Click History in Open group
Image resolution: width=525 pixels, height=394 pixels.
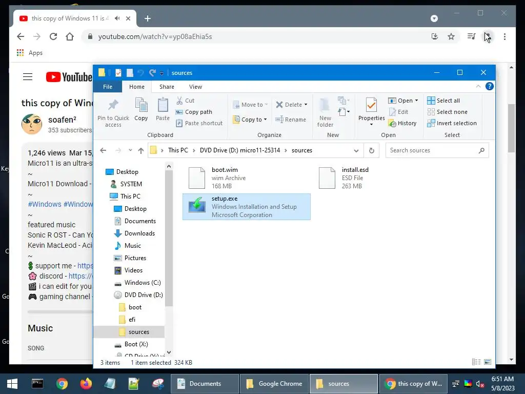pyautogui.click(x=402, y=123)
